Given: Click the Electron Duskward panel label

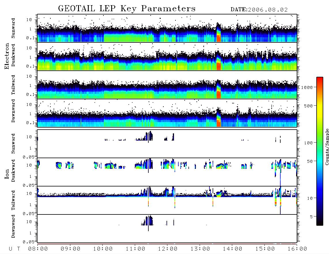Looking at the screenshot, I should point(13,55).
